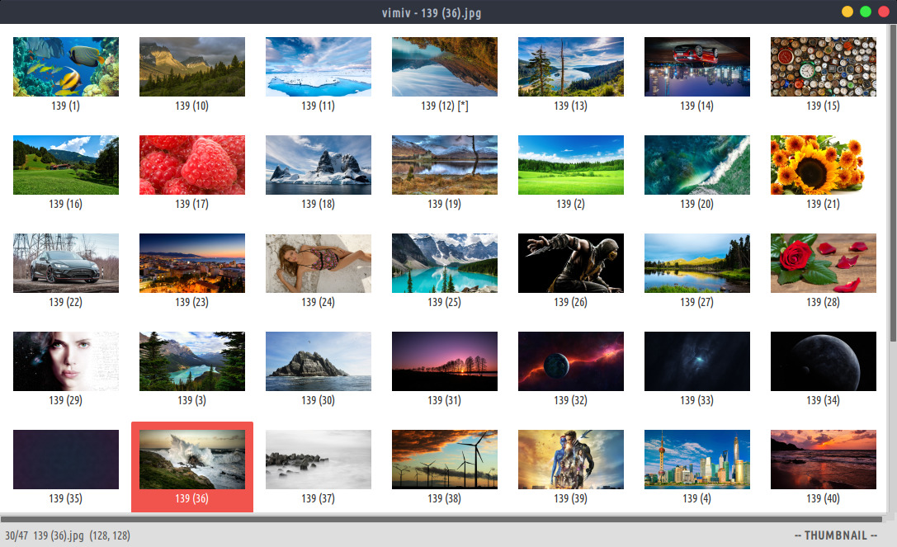Select the castle lake thumbnail 139 (19)

[445, 165]
